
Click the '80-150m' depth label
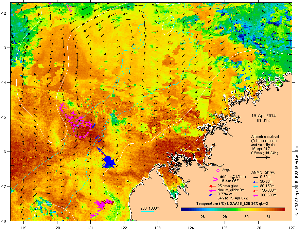point(267,186)
